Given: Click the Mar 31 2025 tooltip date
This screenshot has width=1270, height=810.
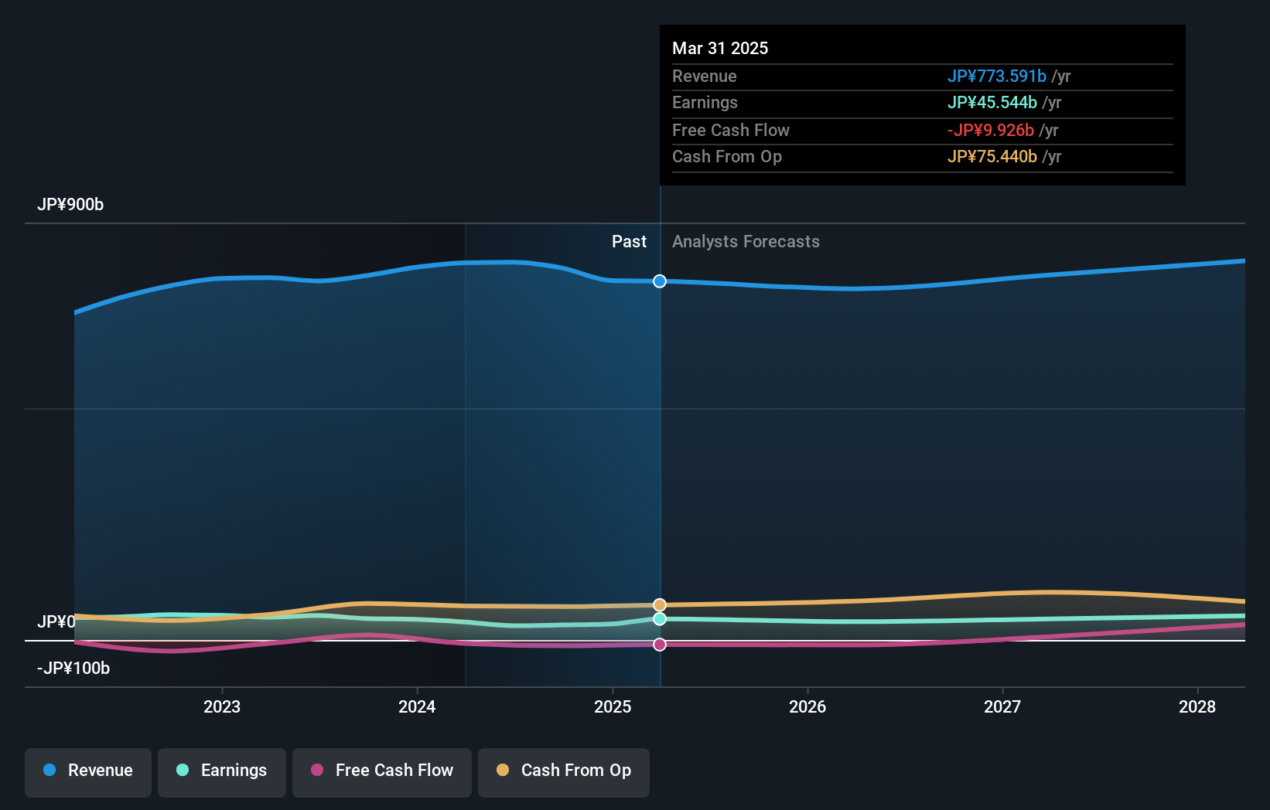Looking at the screenshot, I should point(720,48).
